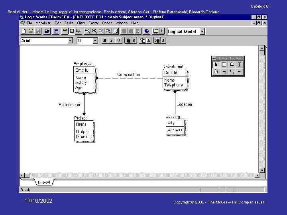Click the Participation relationship label
287x215 pixels.
(71, 105)
